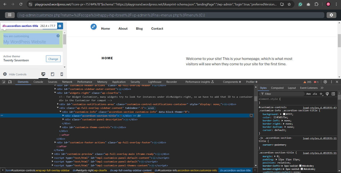Toggle the rendering emulations paintbrush icon
Screen dimensions: 341x173
[x=327, y=94]
